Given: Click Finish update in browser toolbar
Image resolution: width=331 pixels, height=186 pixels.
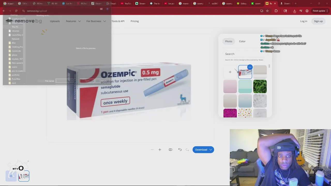Looking at the screenshot, I should pyautogui.click(x=319, y=11).
